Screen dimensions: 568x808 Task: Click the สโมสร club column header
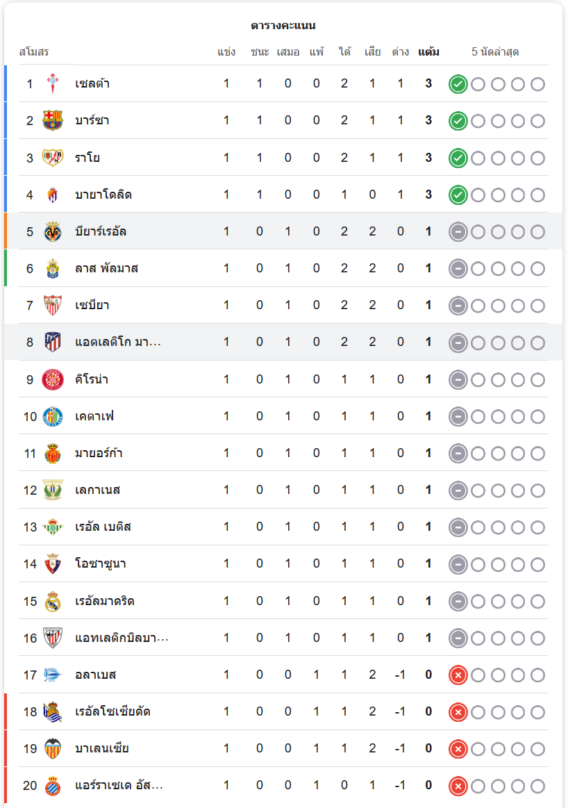(34, 52)
